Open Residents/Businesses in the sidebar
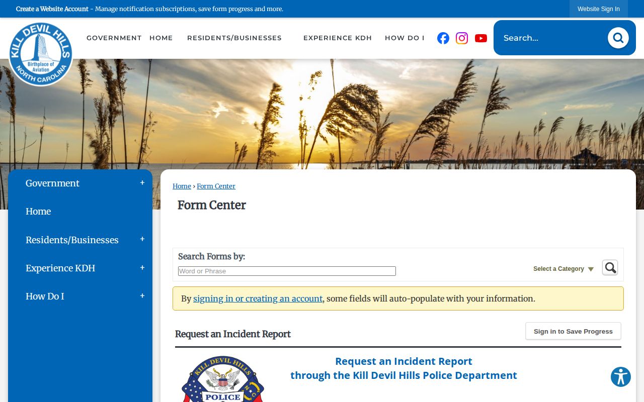The width and height of the screenshot is (644, 402). pos(72,240)
